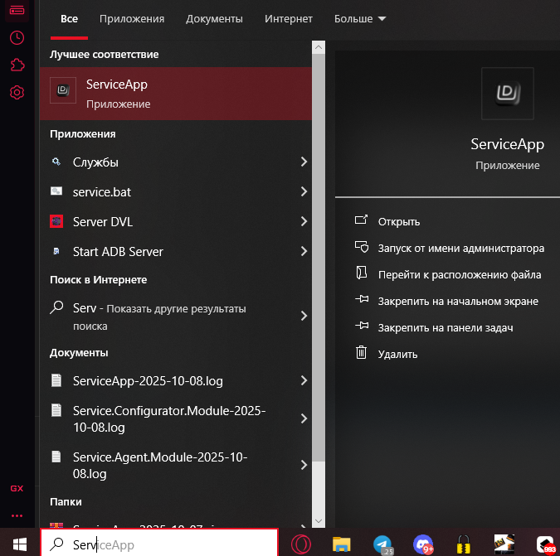The height and width of the screenshot is (556, 560).
Task: Launch Opera GX from the taskbar
Action: [300, 544]
